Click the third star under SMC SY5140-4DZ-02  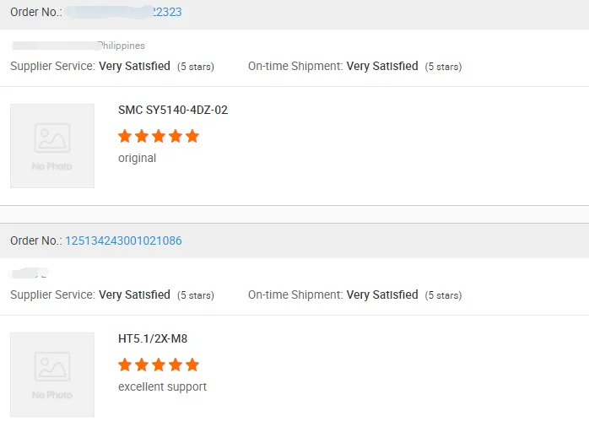click(x=159, y=136)
